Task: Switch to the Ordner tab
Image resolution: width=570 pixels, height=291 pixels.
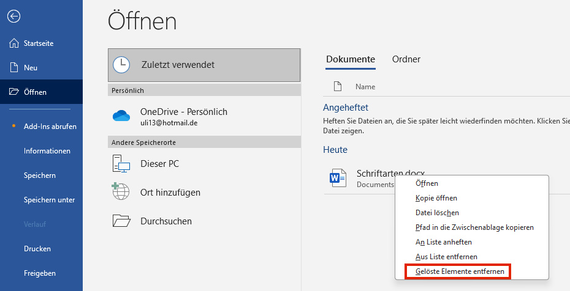Action: coord(406,59)
